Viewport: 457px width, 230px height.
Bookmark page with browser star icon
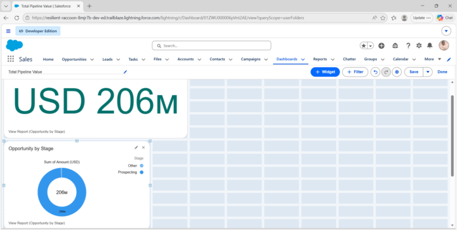coord(383,18)
